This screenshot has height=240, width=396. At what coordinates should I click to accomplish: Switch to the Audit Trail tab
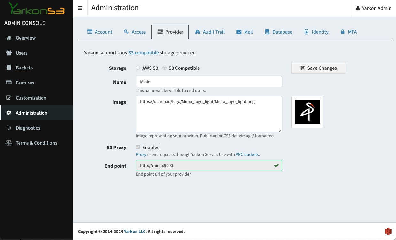pyautogui.click(x=210, y=32)
